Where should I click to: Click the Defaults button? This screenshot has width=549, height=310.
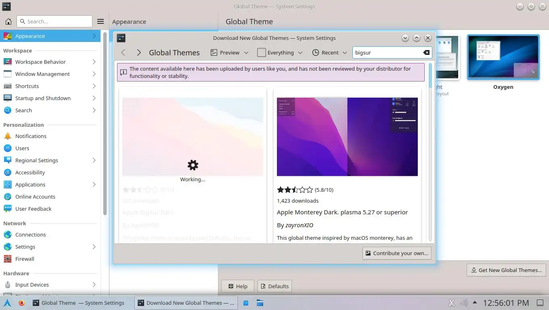274,286
